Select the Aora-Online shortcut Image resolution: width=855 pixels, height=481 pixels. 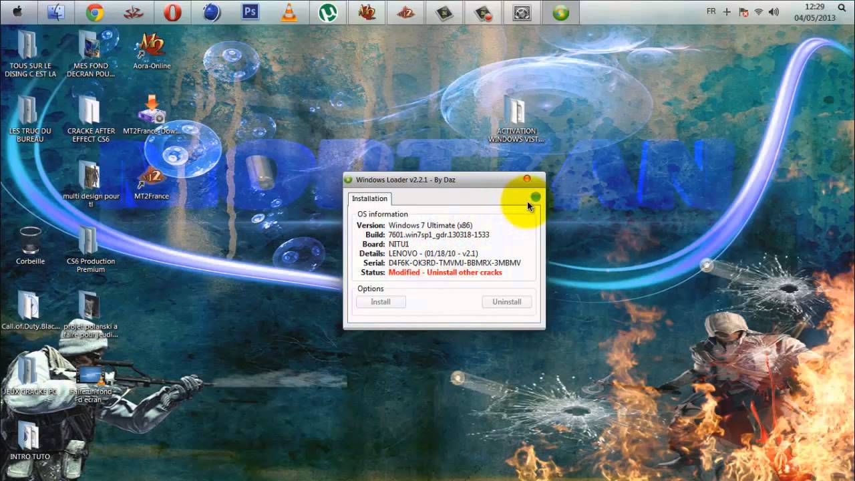tap(152, 51)
